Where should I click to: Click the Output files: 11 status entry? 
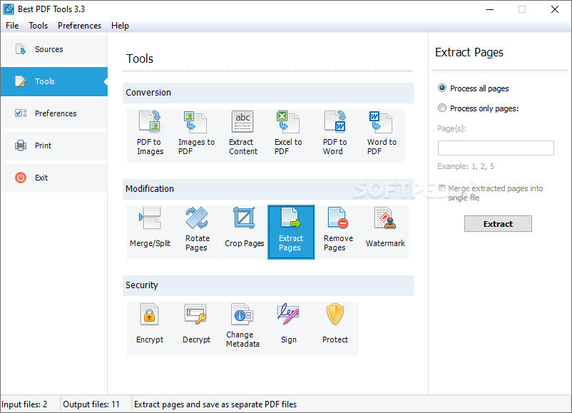91,404
